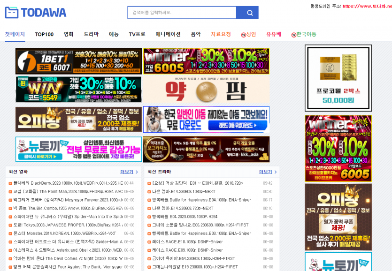Open 행복배틀 E03 1080p ENA-Sniper entry
The width and height of the screenshot is (392, 271).
coord(201,233)
